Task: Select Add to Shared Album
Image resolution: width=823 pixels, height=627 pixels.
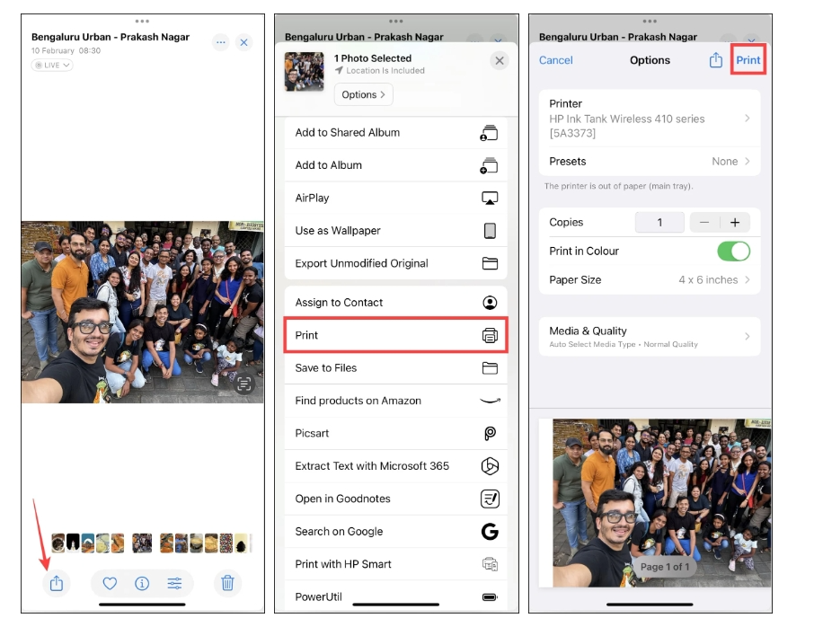Action: click(x=395, y=133)
